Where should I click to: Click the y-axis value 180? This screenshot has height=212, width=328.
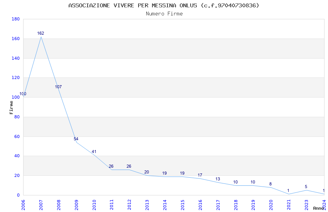pyautogui.click(x=16, y=19)
